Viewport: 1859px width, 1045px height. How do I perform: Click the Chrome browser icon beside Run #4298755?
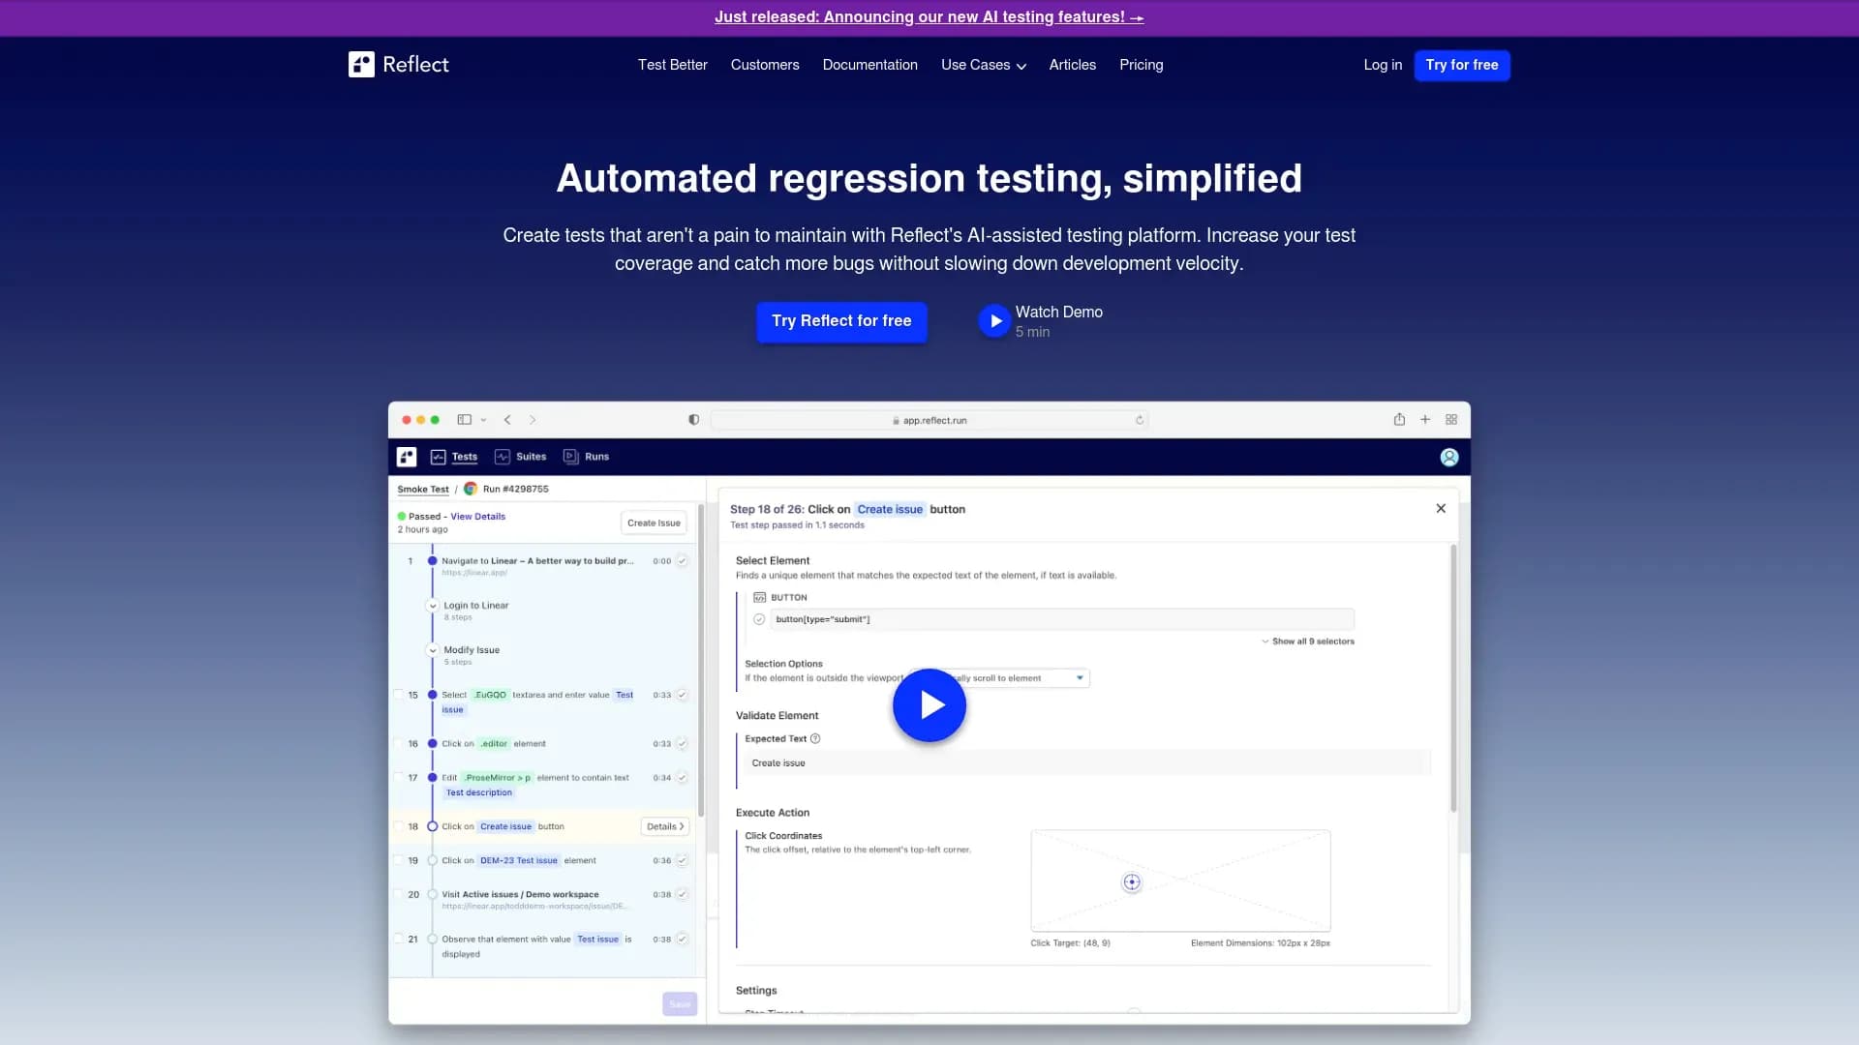point(471,489)
